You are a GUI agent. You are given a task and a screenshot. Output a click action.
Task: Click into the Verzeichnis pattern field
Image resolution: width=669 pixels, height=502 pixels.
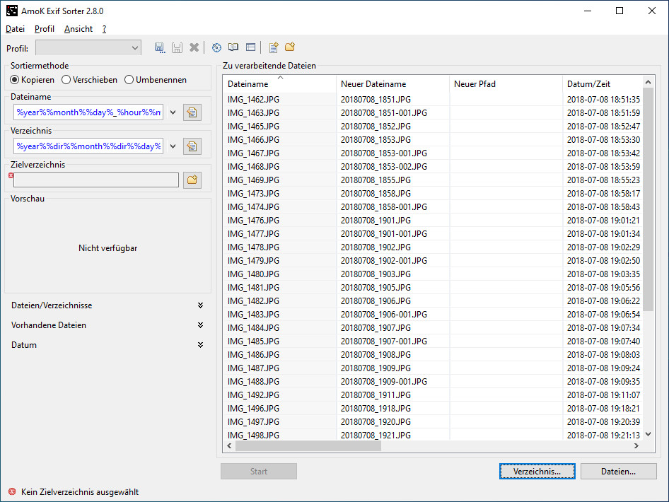(88, 146)
